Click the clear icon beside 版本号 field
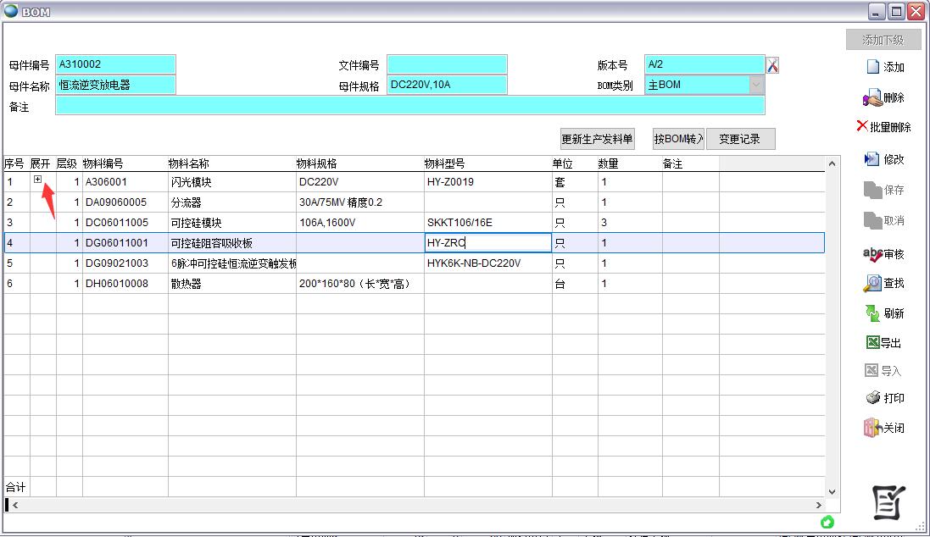Image resolution: width=930 pixels, height=537 pixels. 772,65
